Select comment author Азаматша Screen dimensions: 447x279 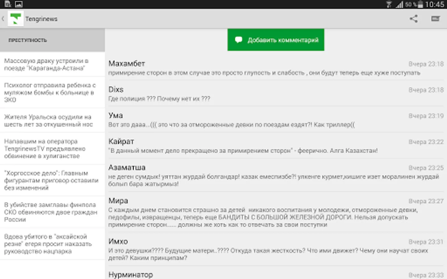(x=127, y=167)
